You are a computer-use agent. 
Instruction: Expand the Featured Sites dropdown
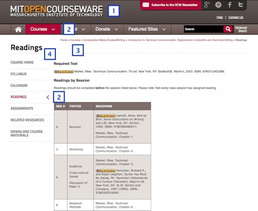pyautogui.click(x=147, y=29)
